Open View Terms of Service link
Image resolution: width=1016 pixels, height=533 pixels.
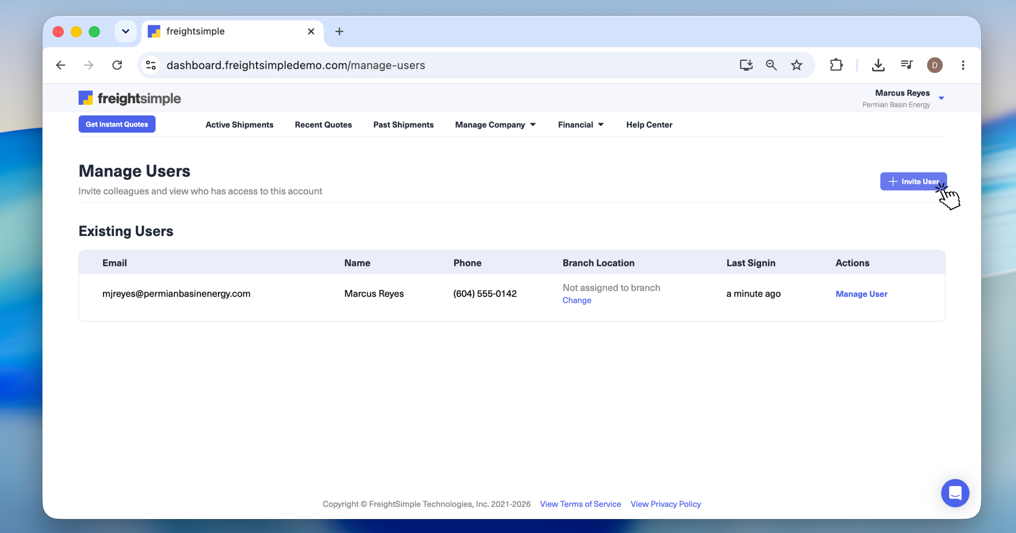click(x=580, y=504)
